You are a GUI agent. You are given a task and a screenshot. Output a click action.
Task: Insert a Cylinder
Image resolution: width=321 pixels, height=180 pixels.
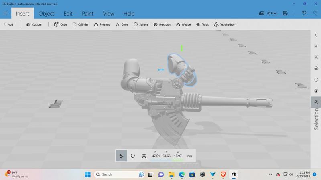coord(81,24)
